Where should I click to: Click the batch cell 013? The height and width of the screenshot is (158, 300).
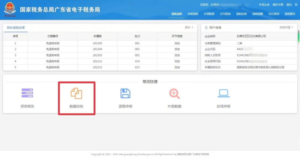pos(137,67)
